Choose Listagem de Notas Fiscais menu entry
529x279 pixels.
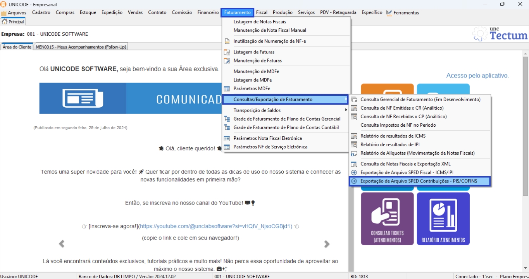click(260, 22)
